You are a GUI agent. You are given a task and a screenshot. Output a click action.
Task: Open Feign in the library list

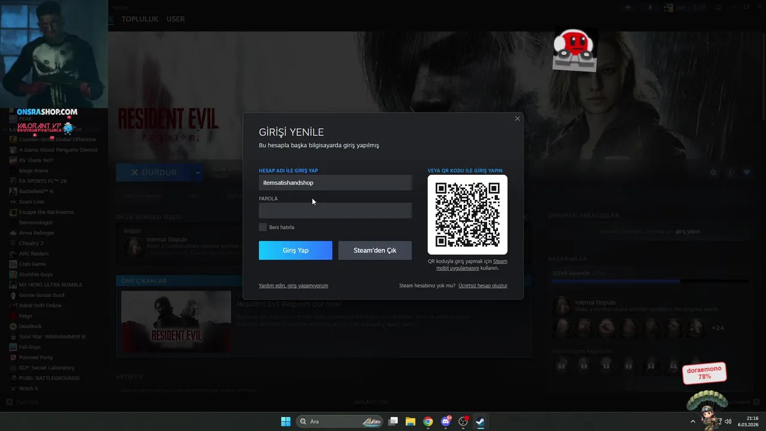point(26,316)
